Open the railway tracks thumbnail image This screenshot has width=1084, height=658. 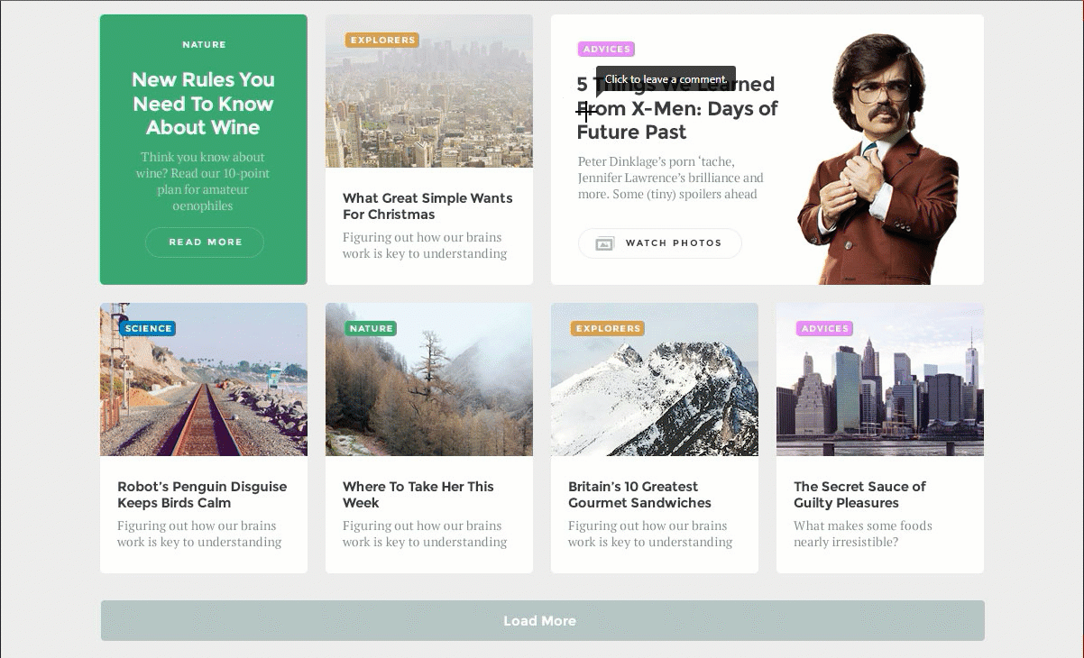click(x=203, y=397)
